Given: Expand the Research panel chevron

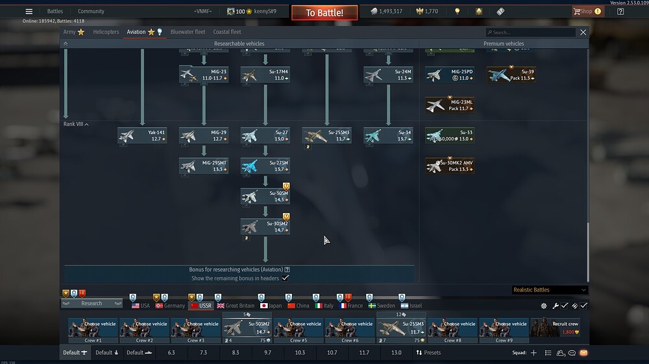Looking at the screenshot, I should [117, 303].
